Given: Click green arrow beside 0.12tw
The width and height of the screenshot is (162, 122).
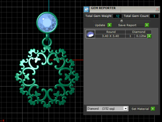Looking at the screenshot, I should 149,36.
